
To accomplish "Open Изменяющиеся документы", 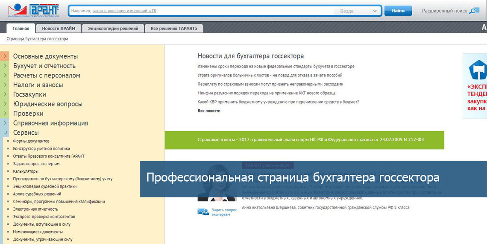I will pos(38,232).
